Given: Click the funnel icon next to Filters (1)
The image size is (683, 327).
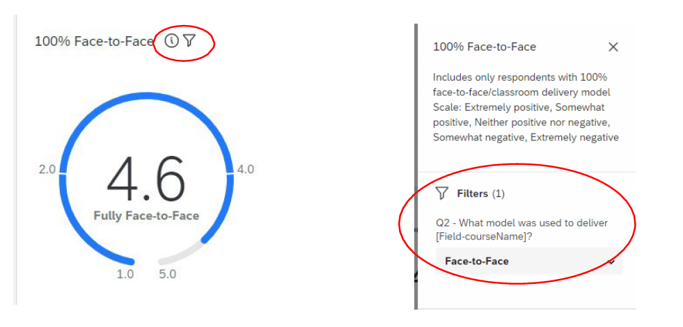Looking at the screenshot, I should tap(441, 193).
